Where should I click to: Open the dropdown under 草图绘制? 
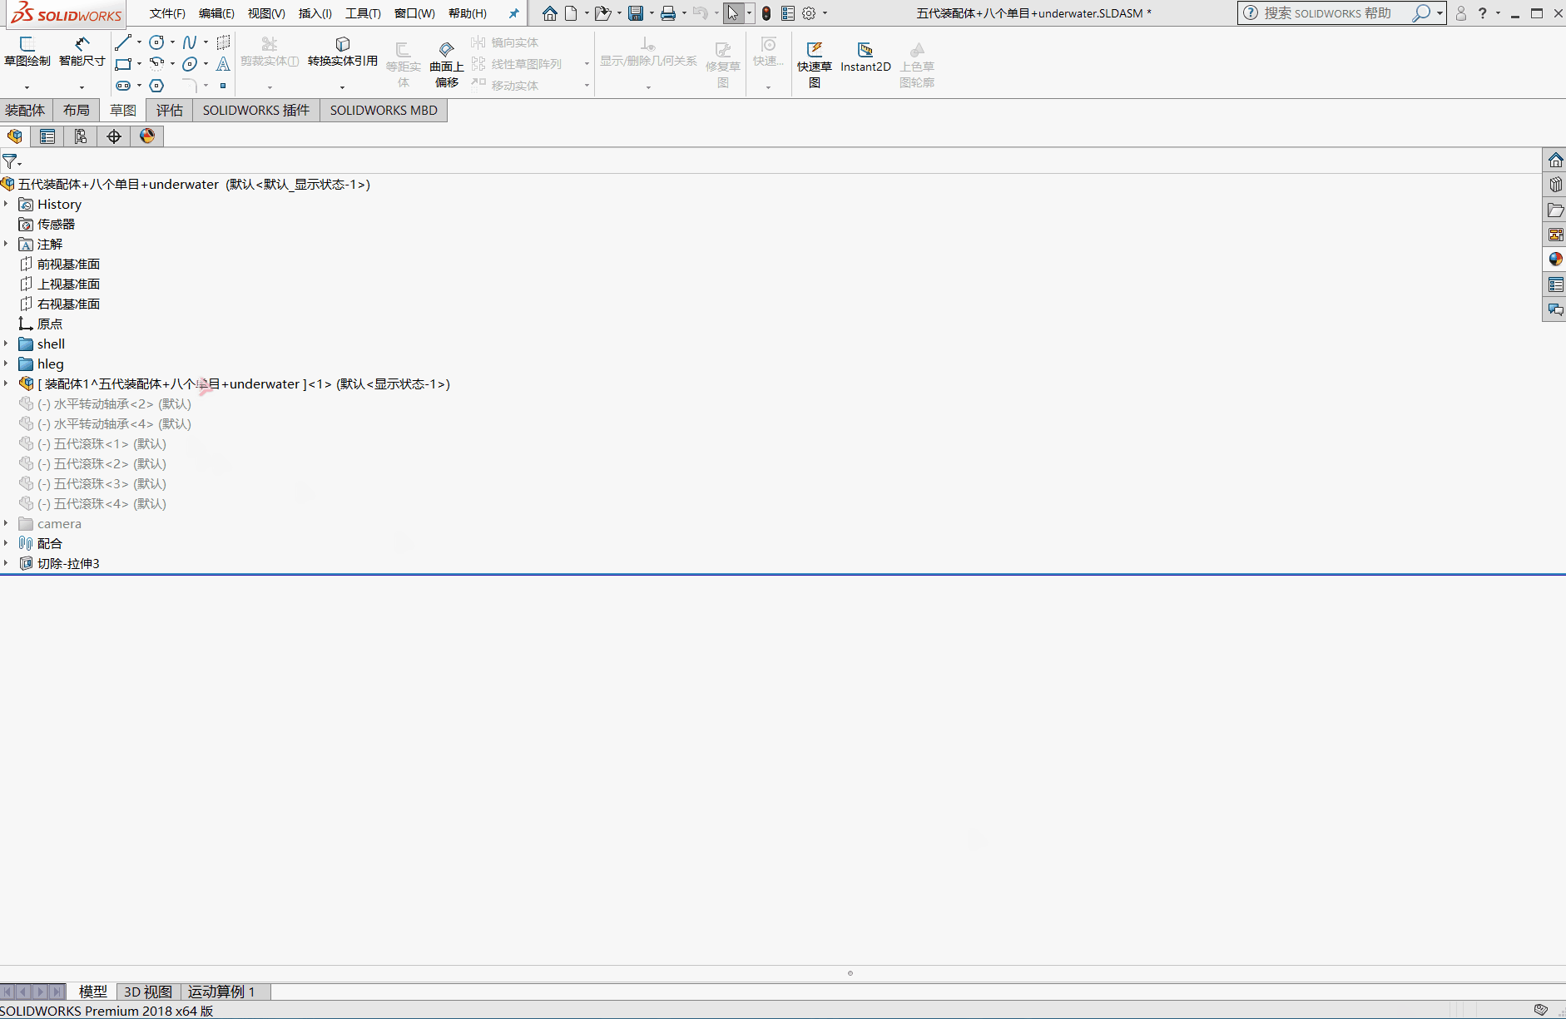pyautogui.click(x=27, y=87)
